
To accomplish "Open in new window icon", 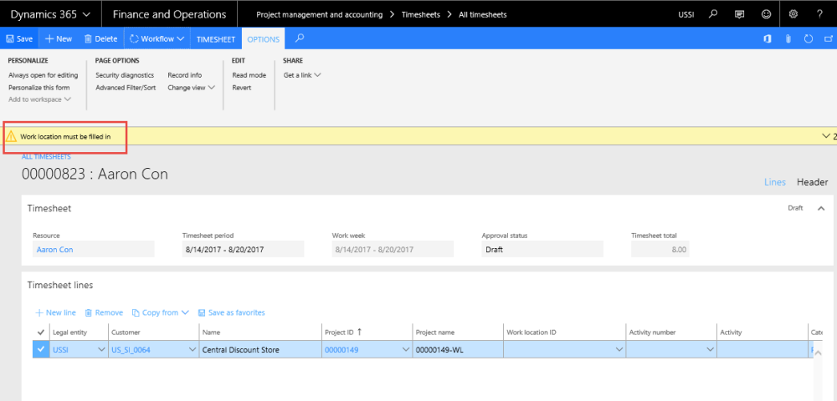I will [x=829, y=39].
